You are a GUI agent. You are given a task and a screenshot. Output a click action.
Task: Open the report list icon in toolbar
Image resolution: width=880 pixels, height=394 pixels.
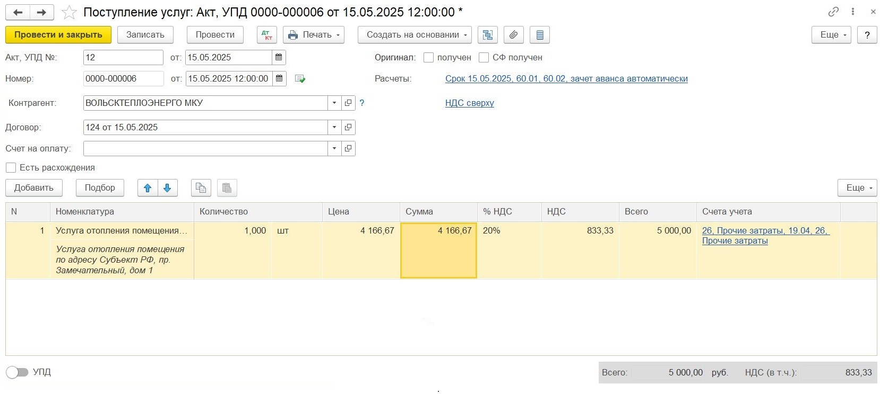tap(540, 35)
